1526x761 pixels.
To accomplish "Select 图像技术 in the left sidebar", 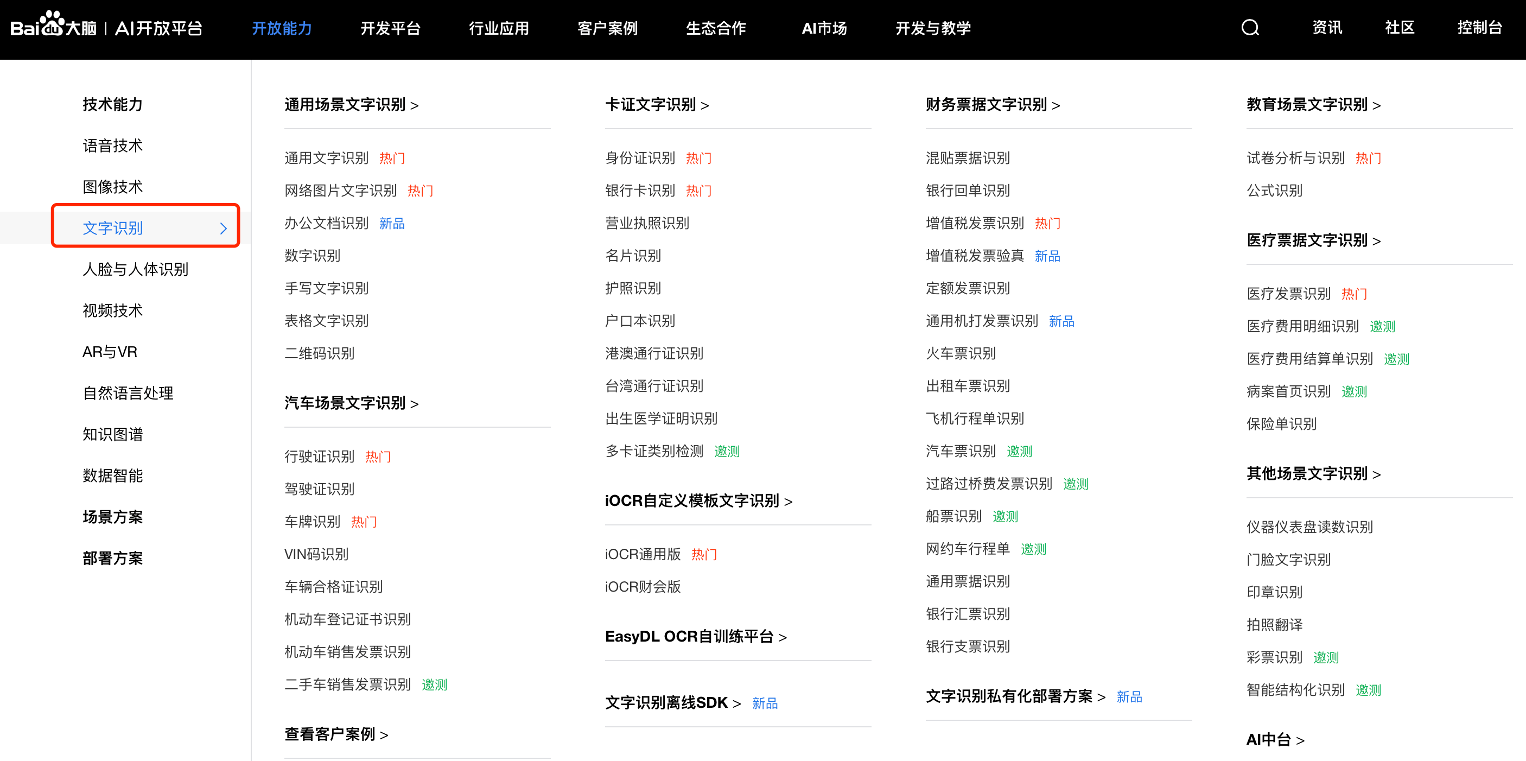I will click(x=112, y=186).
